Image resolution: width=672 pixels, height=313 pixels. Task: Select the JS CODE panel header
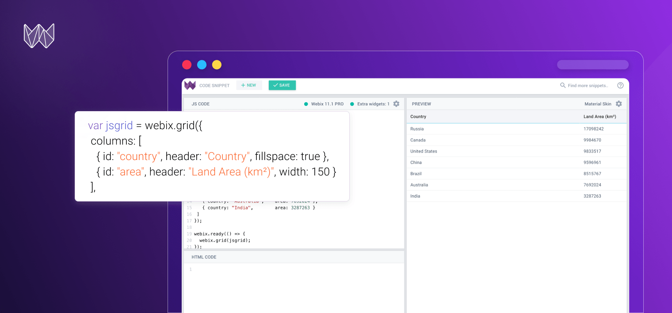click(200, 104)
